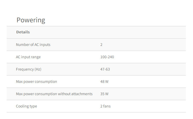Screen dimensions: 193x119
Task: Click the word "range" in the table
Action: [36, 57]
